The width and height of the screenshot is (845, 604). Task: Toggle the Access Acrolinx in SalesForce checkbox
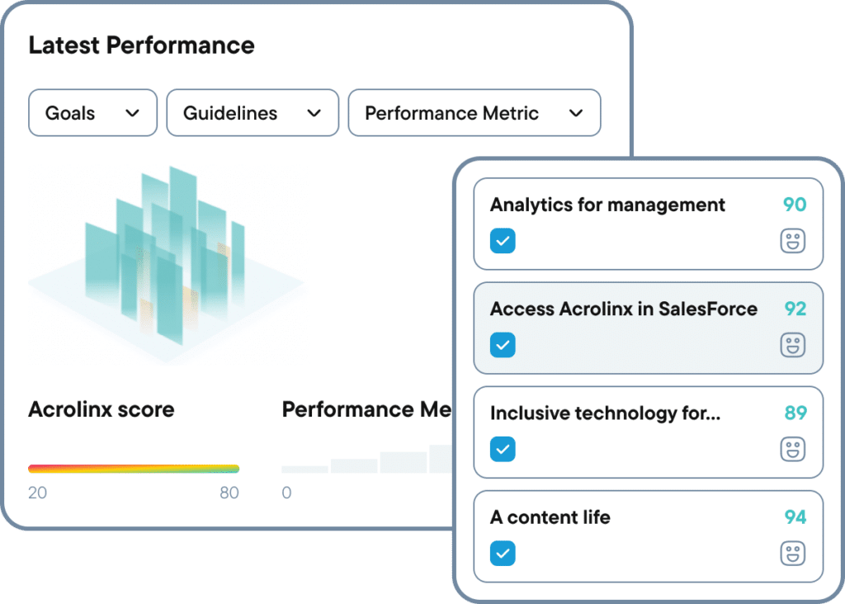click(503, 345)
